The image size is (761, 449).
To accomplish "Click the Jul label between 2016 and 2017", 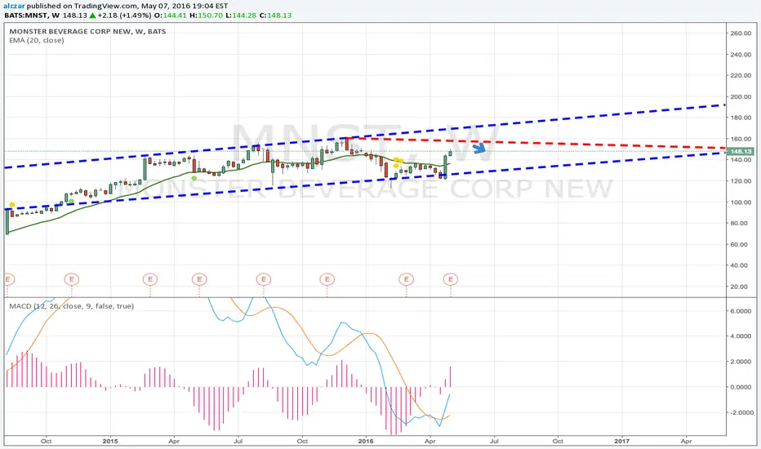I will coord(494,441).
